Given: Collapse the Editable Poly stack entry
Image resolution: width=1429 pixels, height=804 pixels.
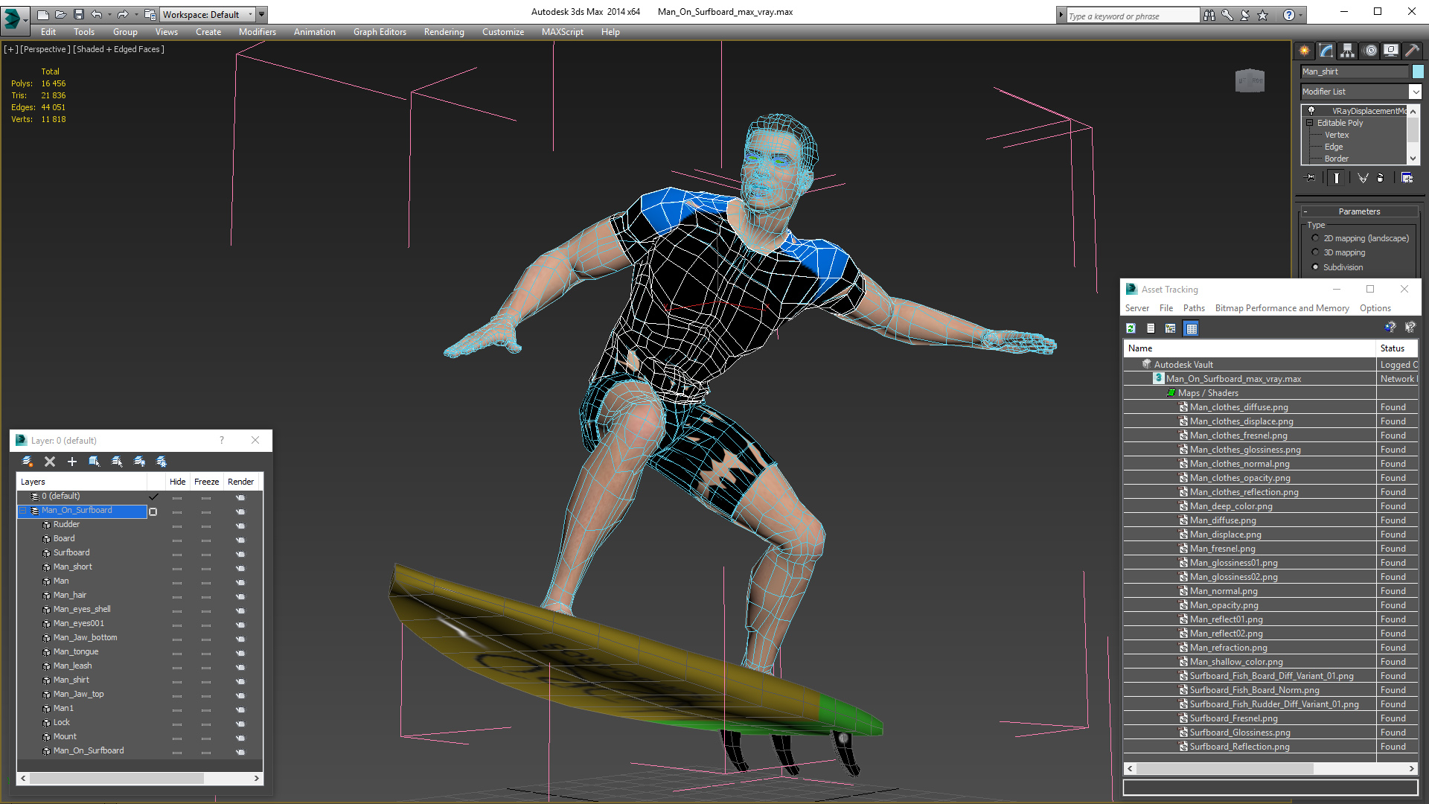Looking at the screenshot, I should (x=1309, y=123).
